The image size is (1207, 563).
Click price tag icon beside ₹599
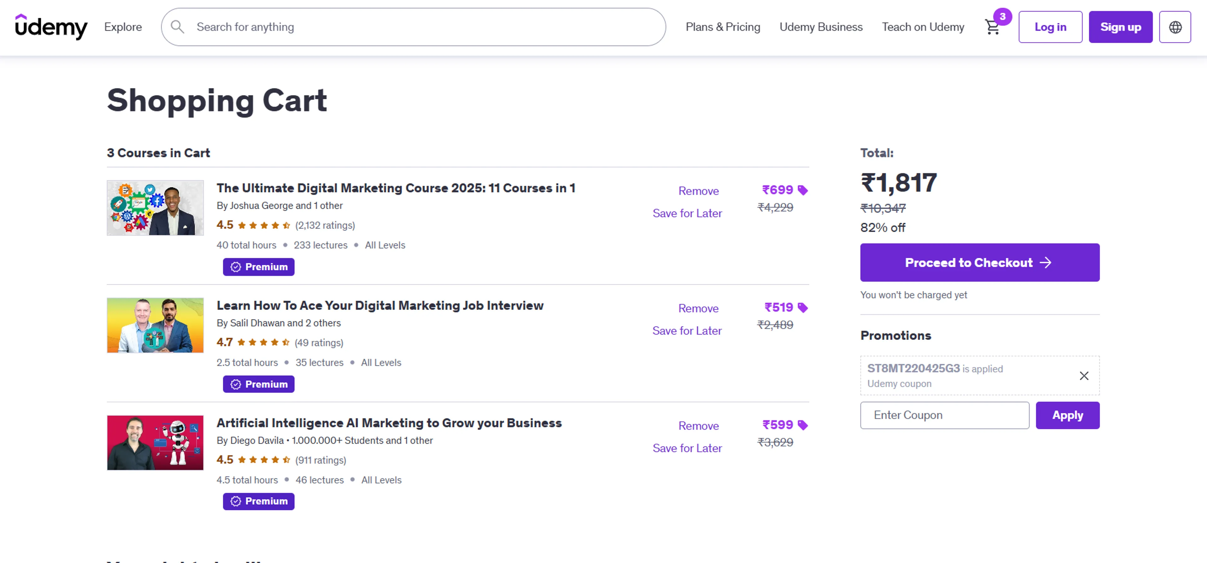(803, 425)
